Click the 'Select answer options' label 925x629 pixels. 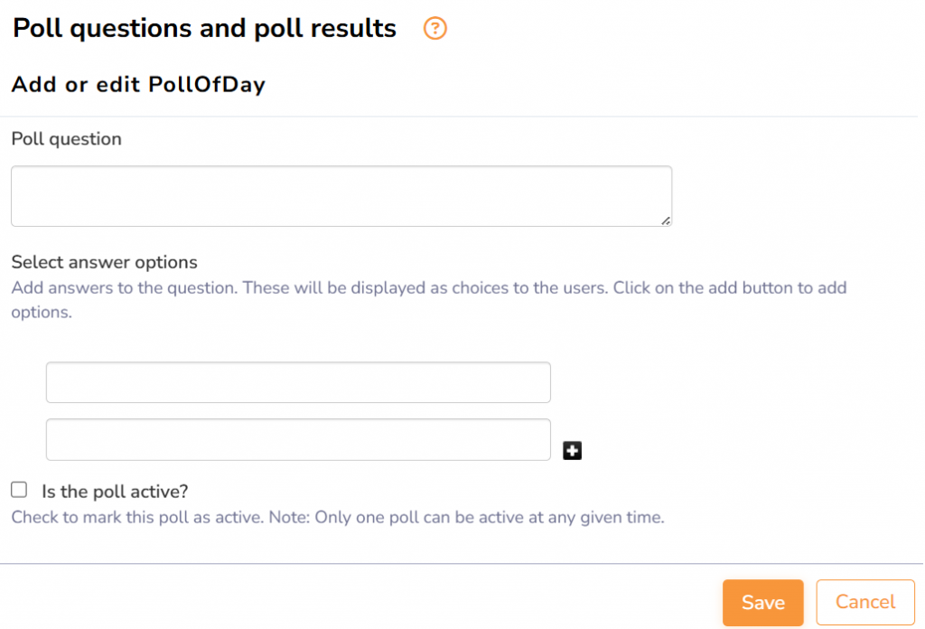coord(104,262)
